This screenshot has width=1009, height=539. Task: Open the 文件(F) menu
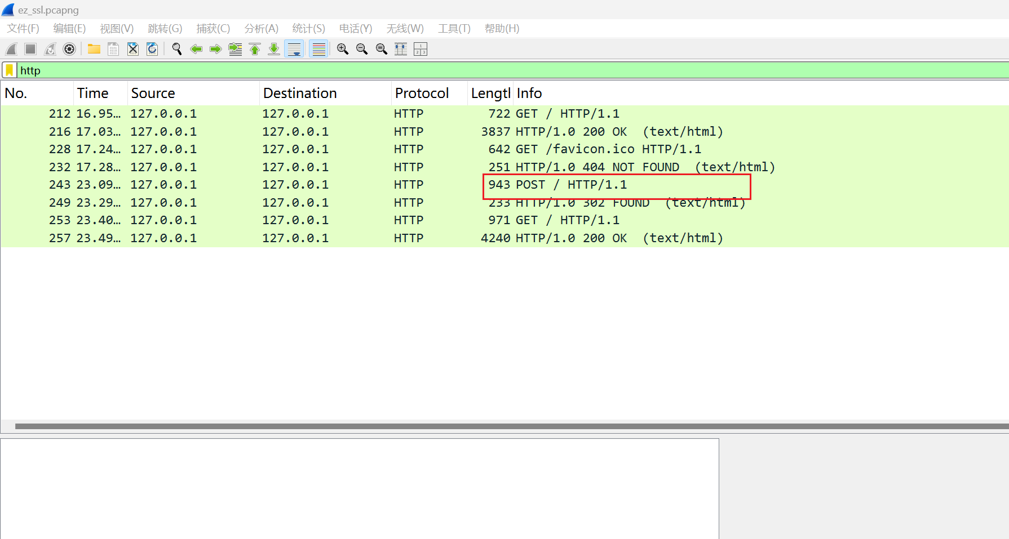pyautogui.click(x=23, y=29)
